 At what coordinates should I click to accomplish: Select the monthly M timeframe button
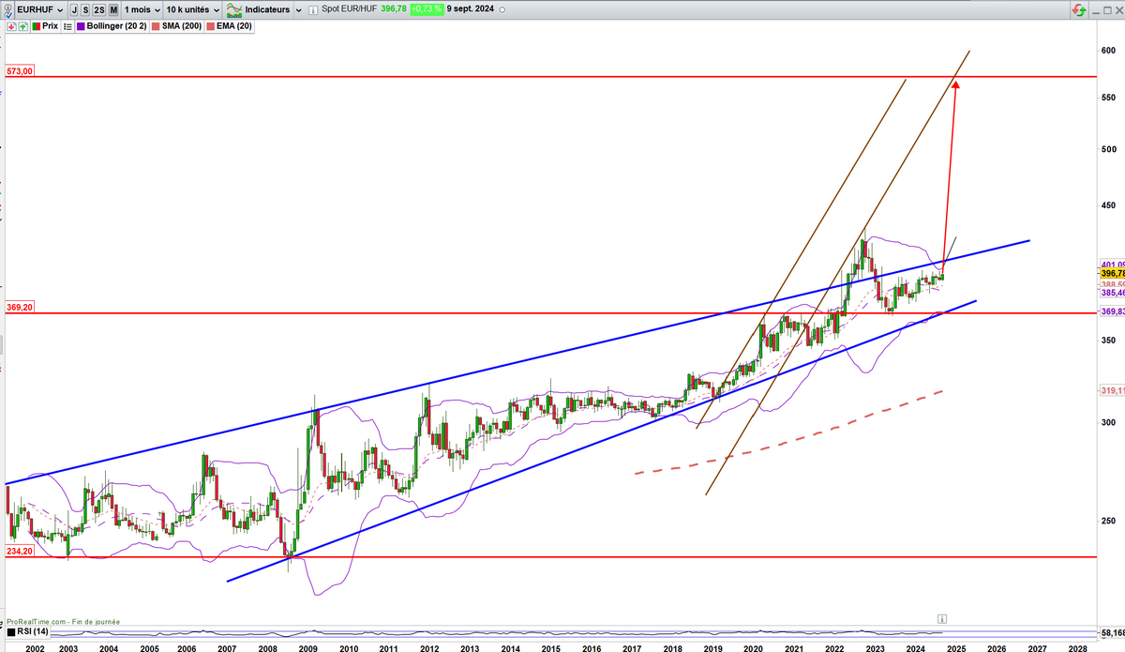[x=113, y=9]
